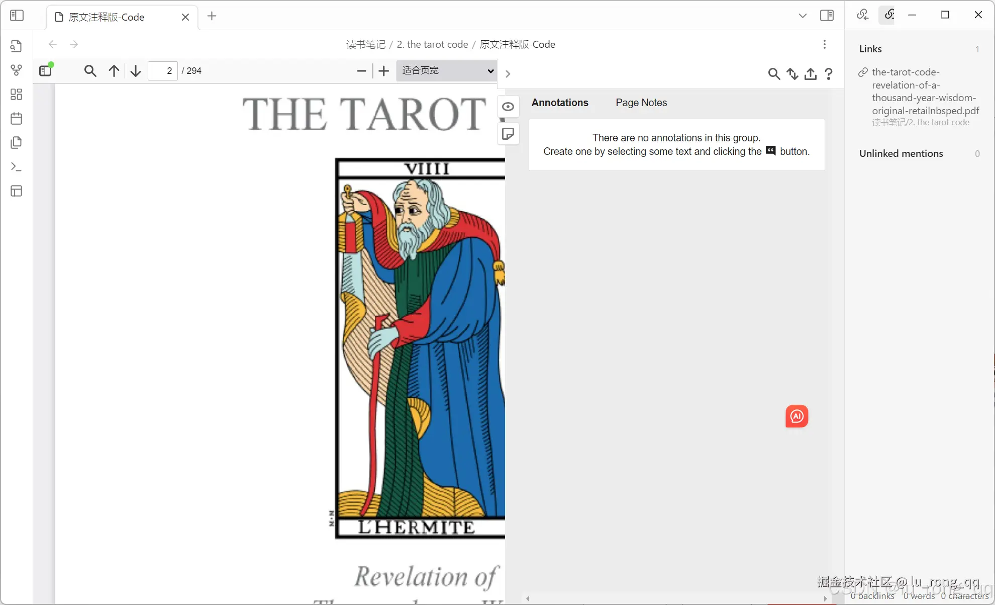Click the page number input field
995x605 pixels.
[x=163, y=71]
